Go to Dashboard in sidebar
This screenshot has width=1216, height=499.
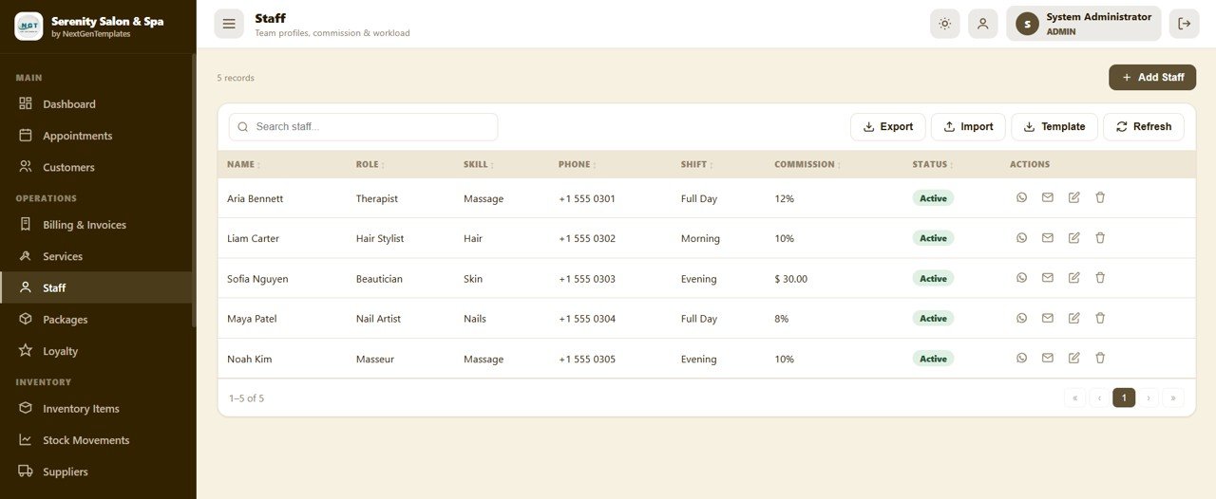coord(97,103)
